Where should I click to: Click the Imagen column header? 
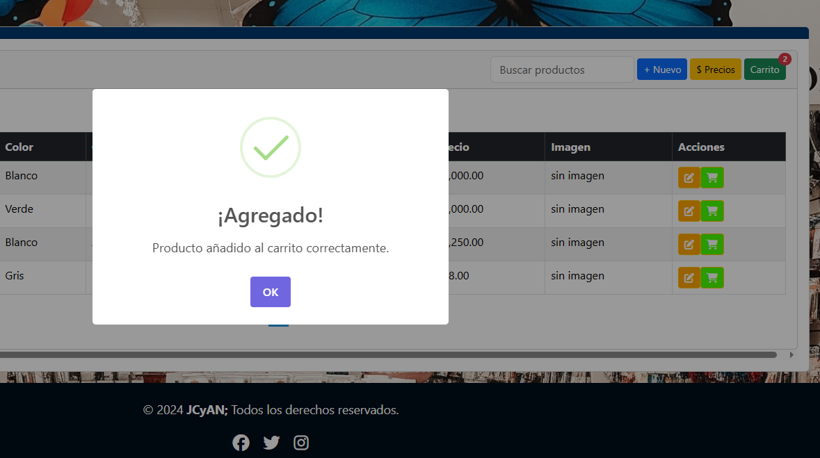point(570,147)
